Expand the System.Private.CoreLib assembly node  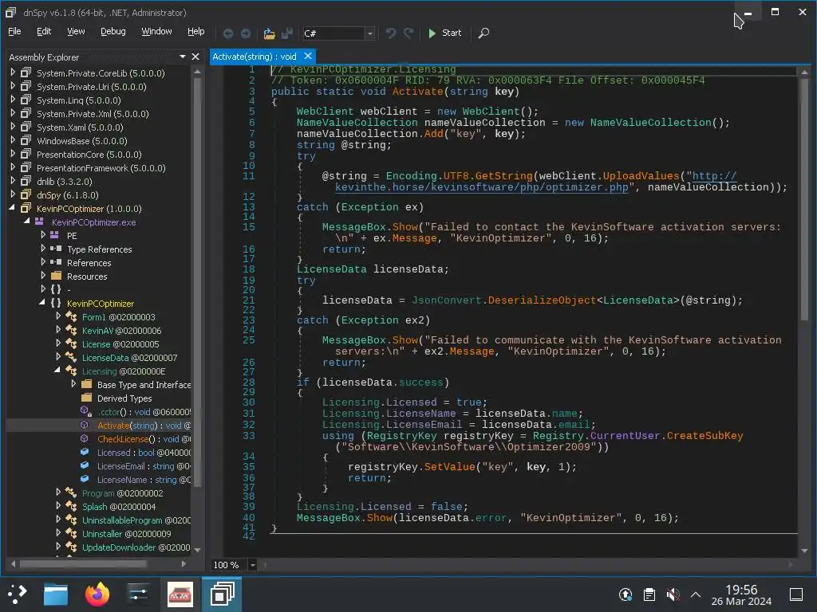(x=13, y=73)
